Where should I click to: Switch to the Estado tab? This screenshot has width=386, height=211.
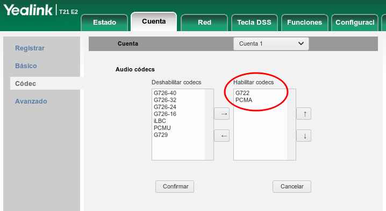click(x=104, y=23)
